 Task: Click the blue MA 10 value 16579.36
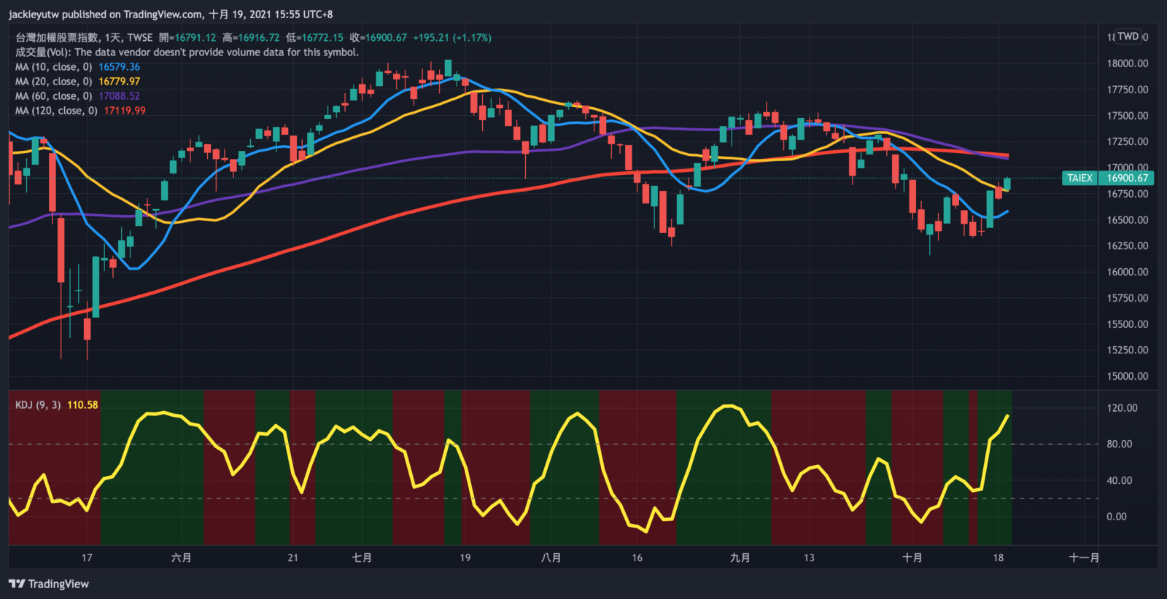pyautogui.click(x=120, y=67)
